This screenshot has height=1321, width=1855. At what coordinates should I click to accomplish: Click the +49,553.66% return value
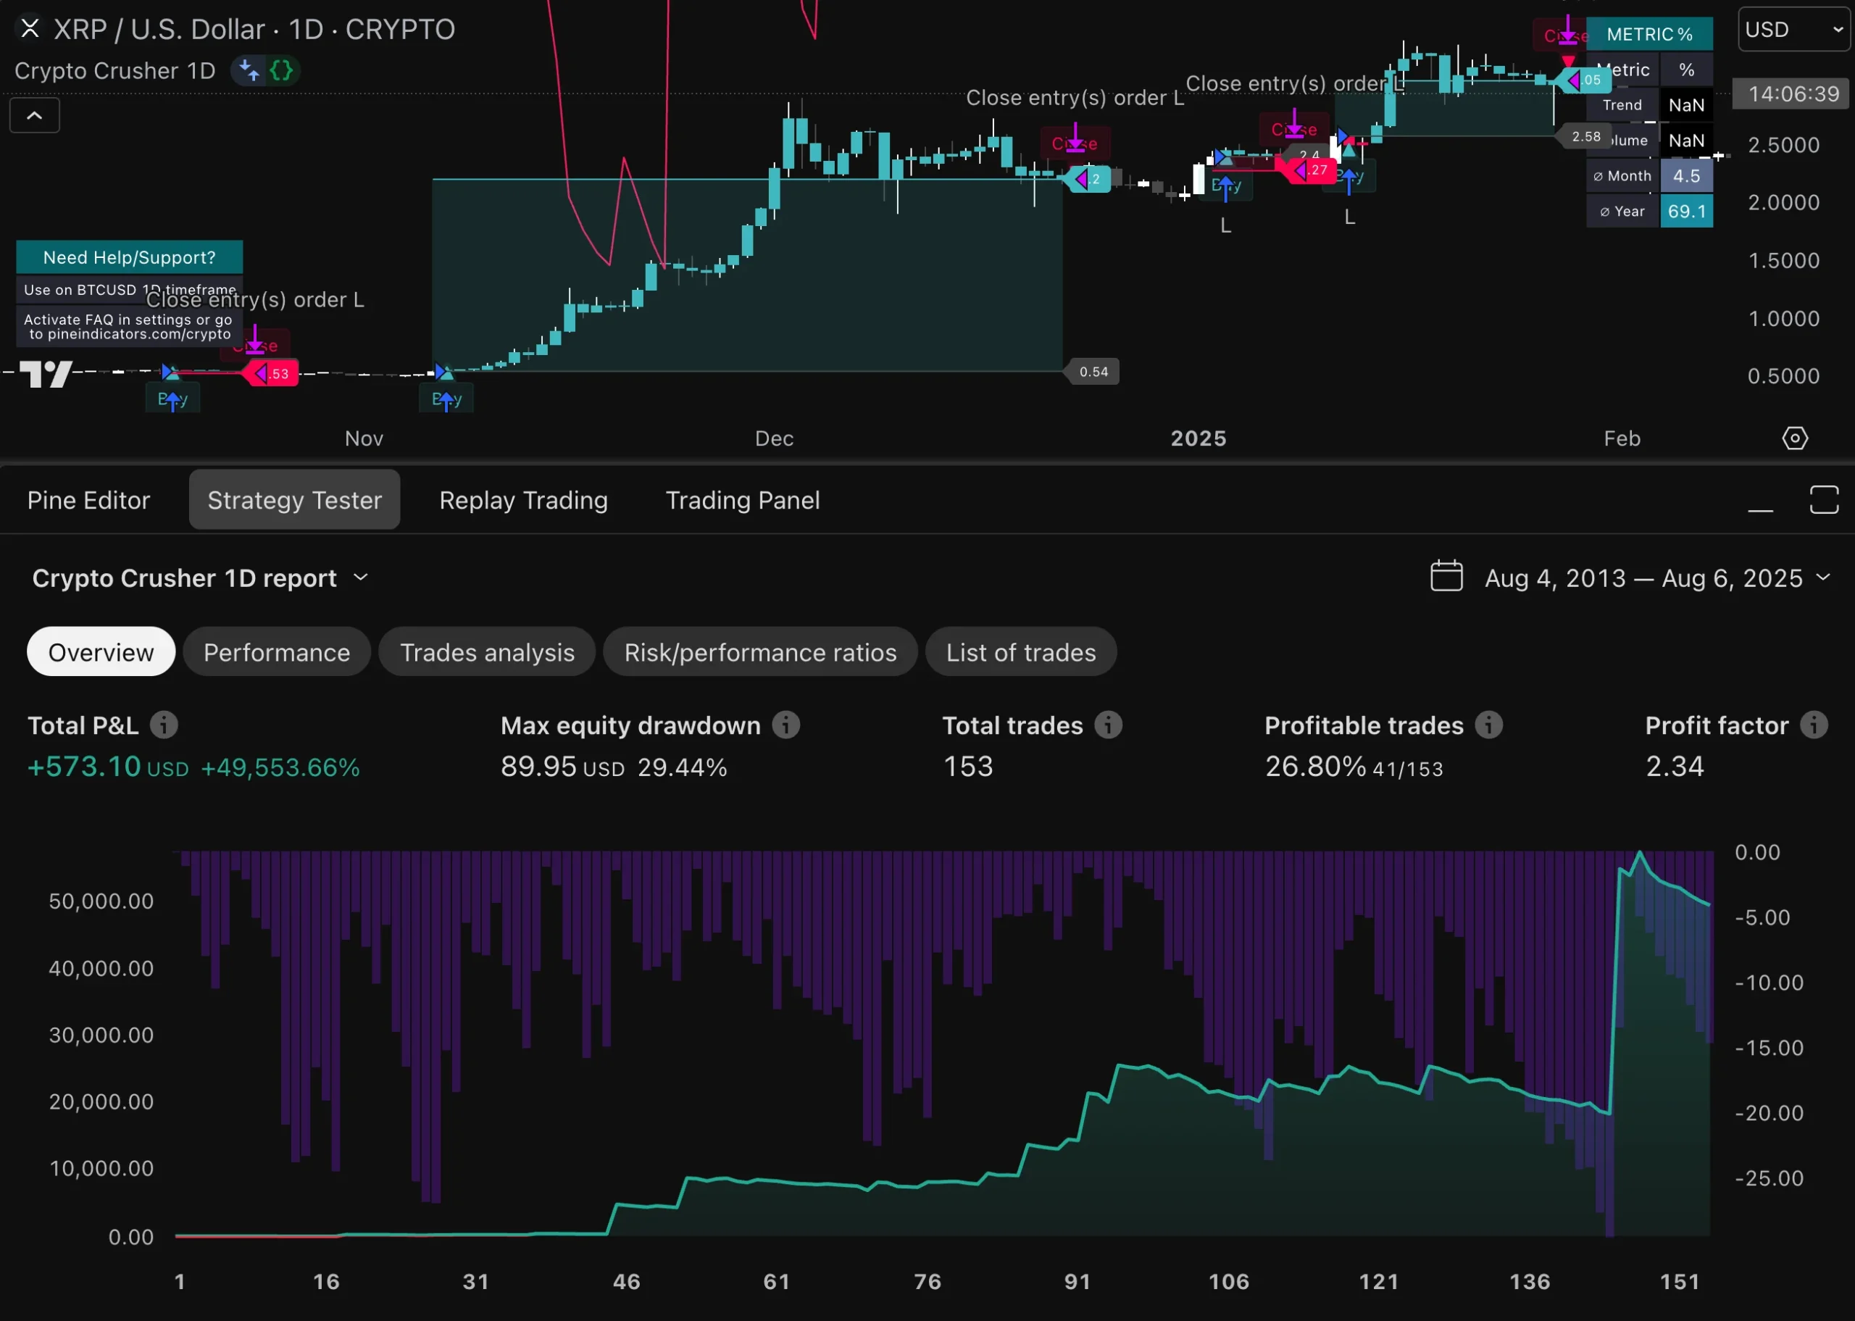[x=280, y=768]
